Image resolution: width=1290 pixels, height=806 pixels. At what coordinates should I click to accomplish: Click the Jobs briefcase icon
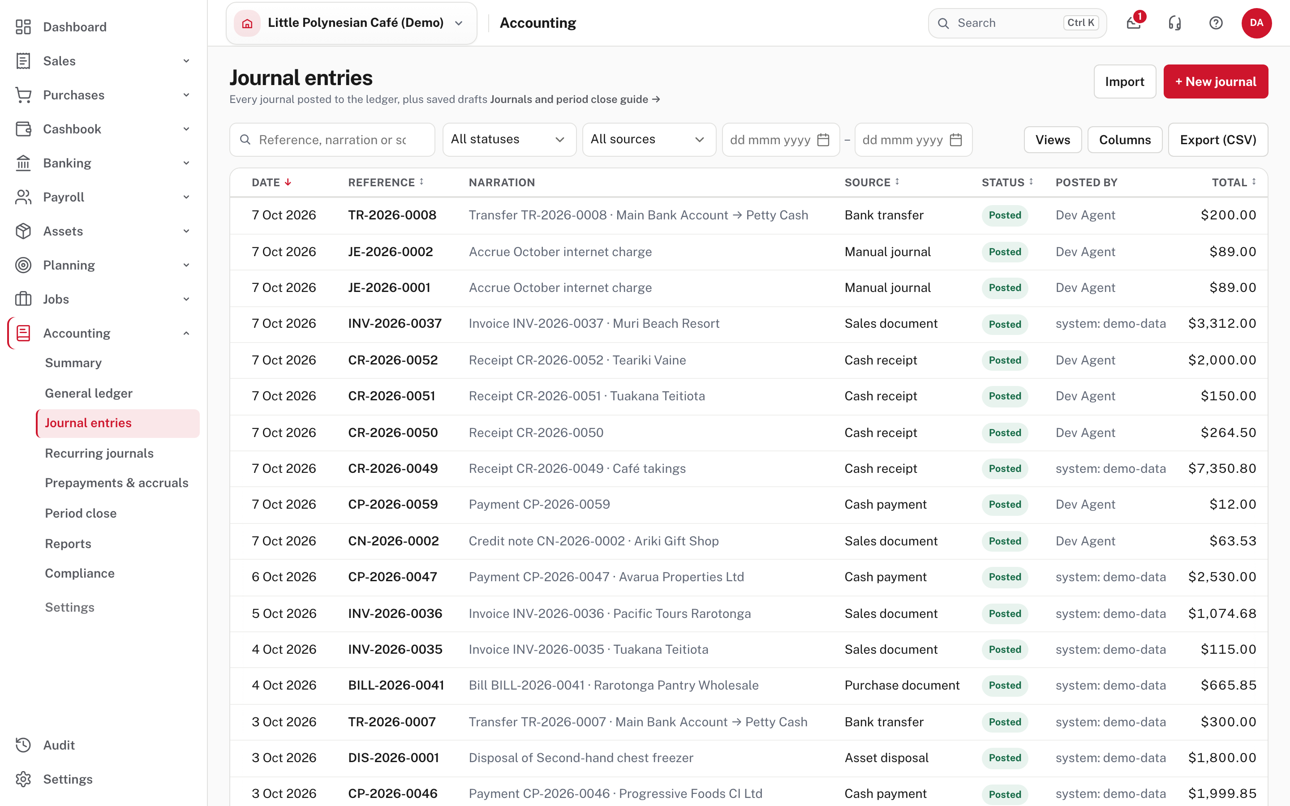(x=23, y=299)
